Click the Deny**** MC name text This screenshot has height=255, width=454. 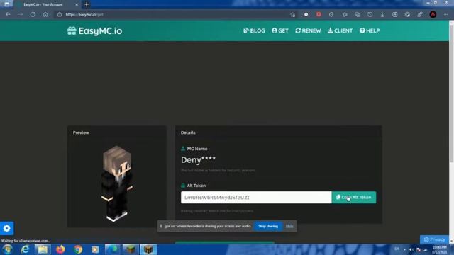click(198, 160)
